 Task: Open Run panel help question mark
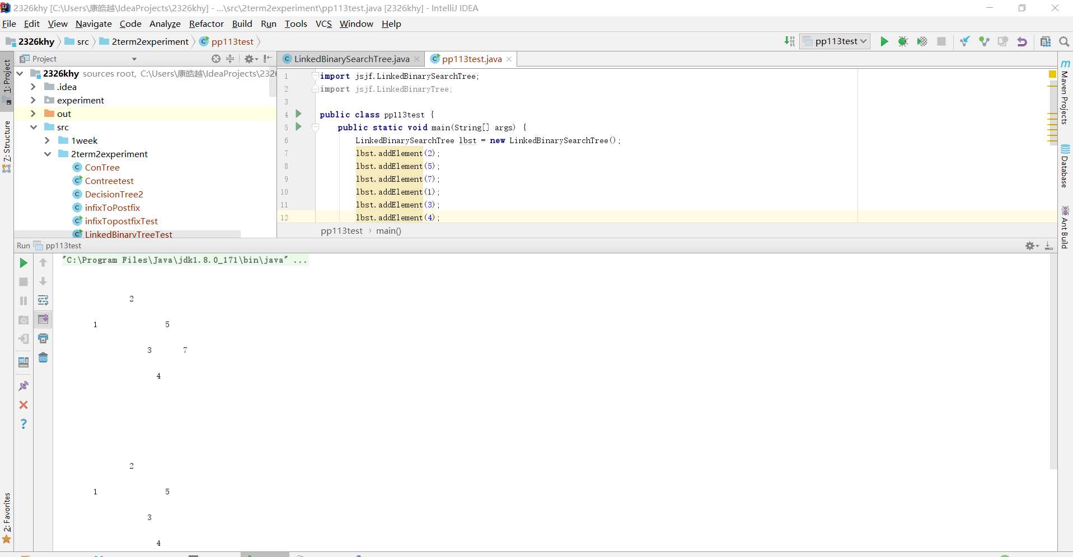[x=24, y=424]
